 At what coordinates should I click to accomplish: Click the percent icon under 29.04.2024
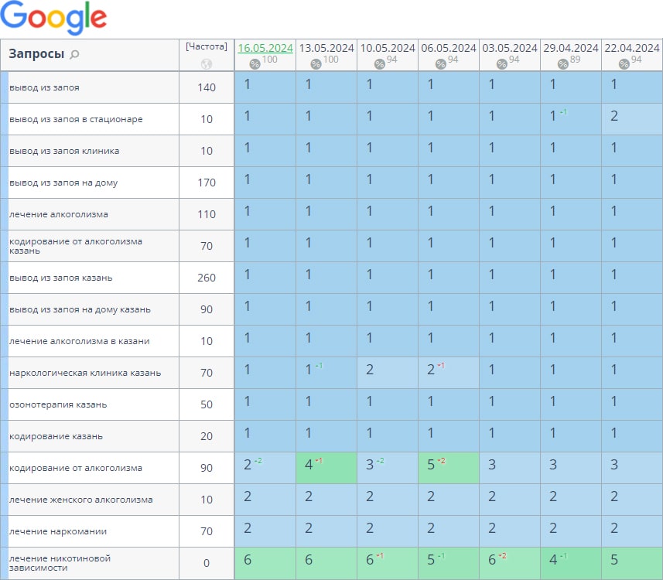coord(562,63)
